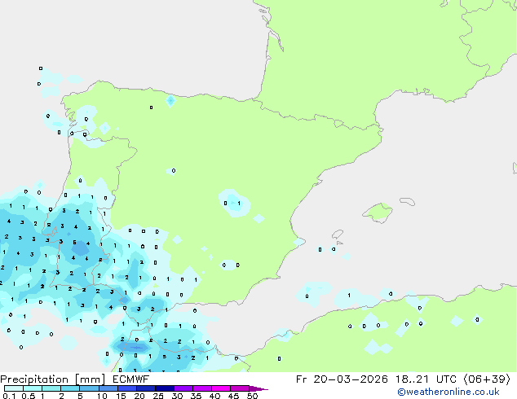This screenshot has width=517, height=399.
Task: Pick the 1–2 mm legend swatch
Action: 51,388
